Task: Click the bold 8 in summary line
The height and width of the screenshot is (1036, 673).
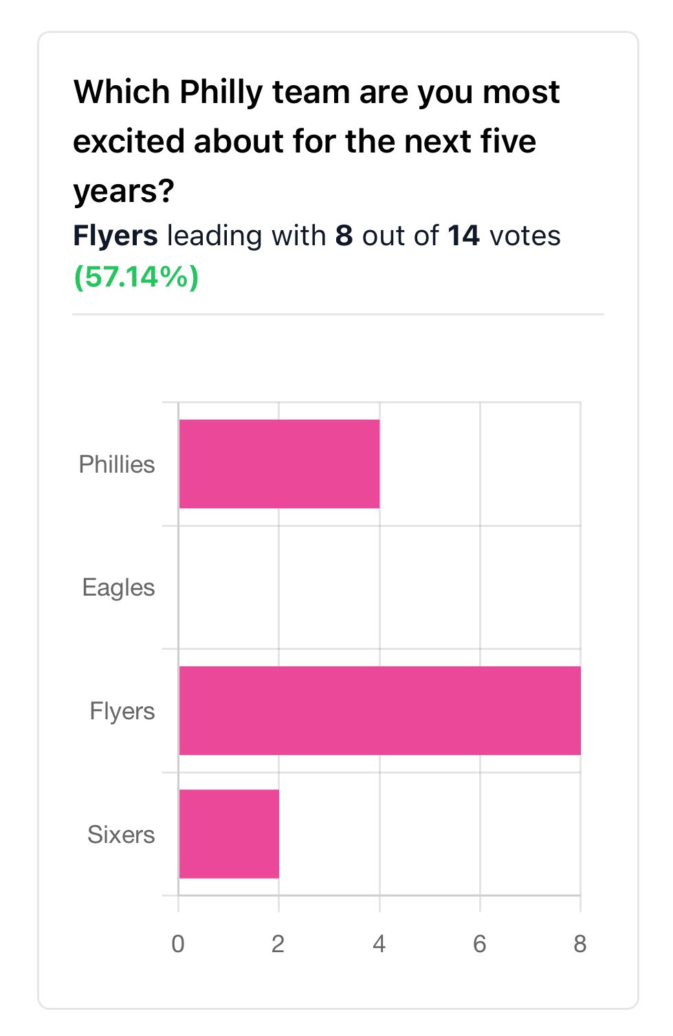Action: (x=344, y=236)
